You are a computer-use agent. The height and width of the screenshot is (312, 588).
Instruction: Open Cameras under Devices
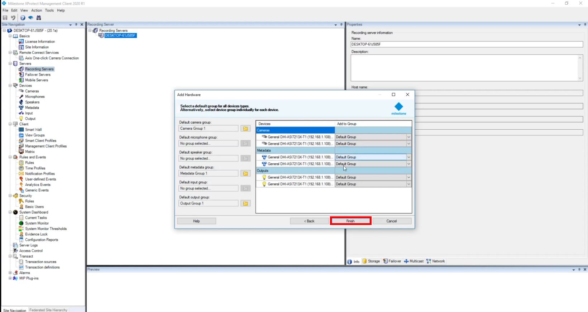(x=32, y=91)
